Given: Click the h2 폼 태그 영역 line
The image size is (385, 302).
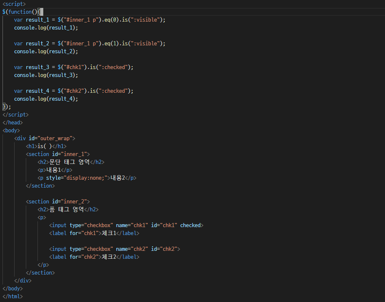Looking at the screenshot, I should tap(68, 210).
